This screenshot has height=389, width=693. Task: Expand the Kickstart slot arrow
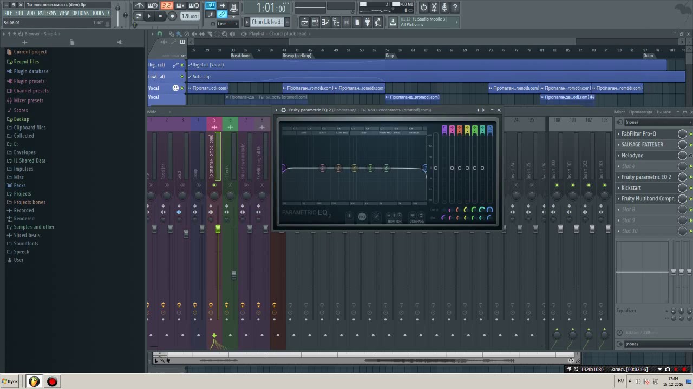click(618, 188)
